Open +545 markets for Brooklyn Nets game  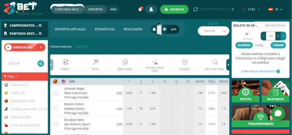(119, 124)
